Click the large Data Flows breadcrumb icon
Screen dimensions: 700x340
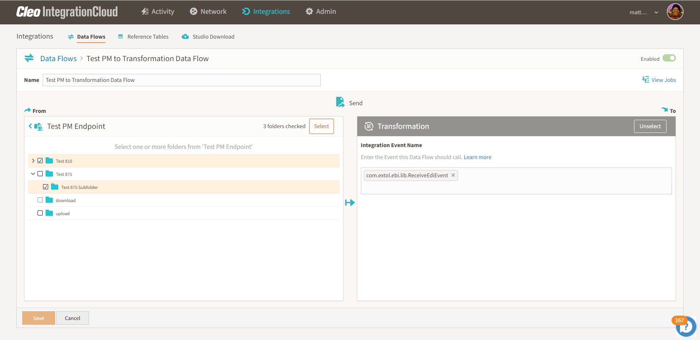29,58
